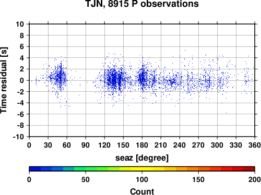The height and width of the screenshot is (195, 261).
Task: Click the 'Count' colorbar label
Action: click(142, 191)
